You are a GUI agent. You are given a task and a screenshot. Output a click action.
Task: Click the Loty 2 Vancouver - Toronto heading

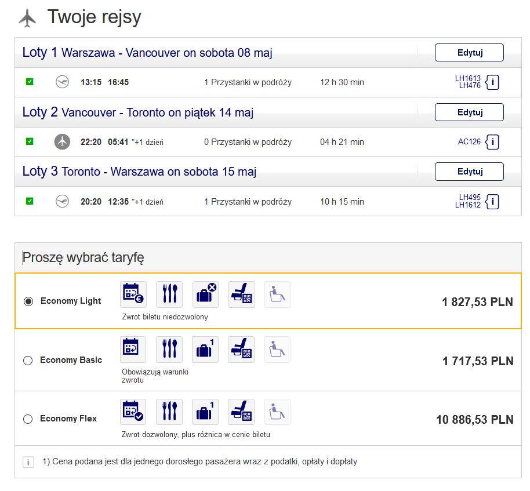coord(138,112)
